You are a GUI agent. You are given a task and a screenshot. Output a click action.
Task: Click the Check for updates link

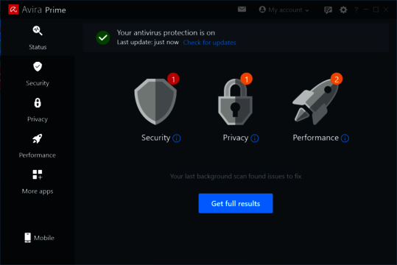coord(209,42)
